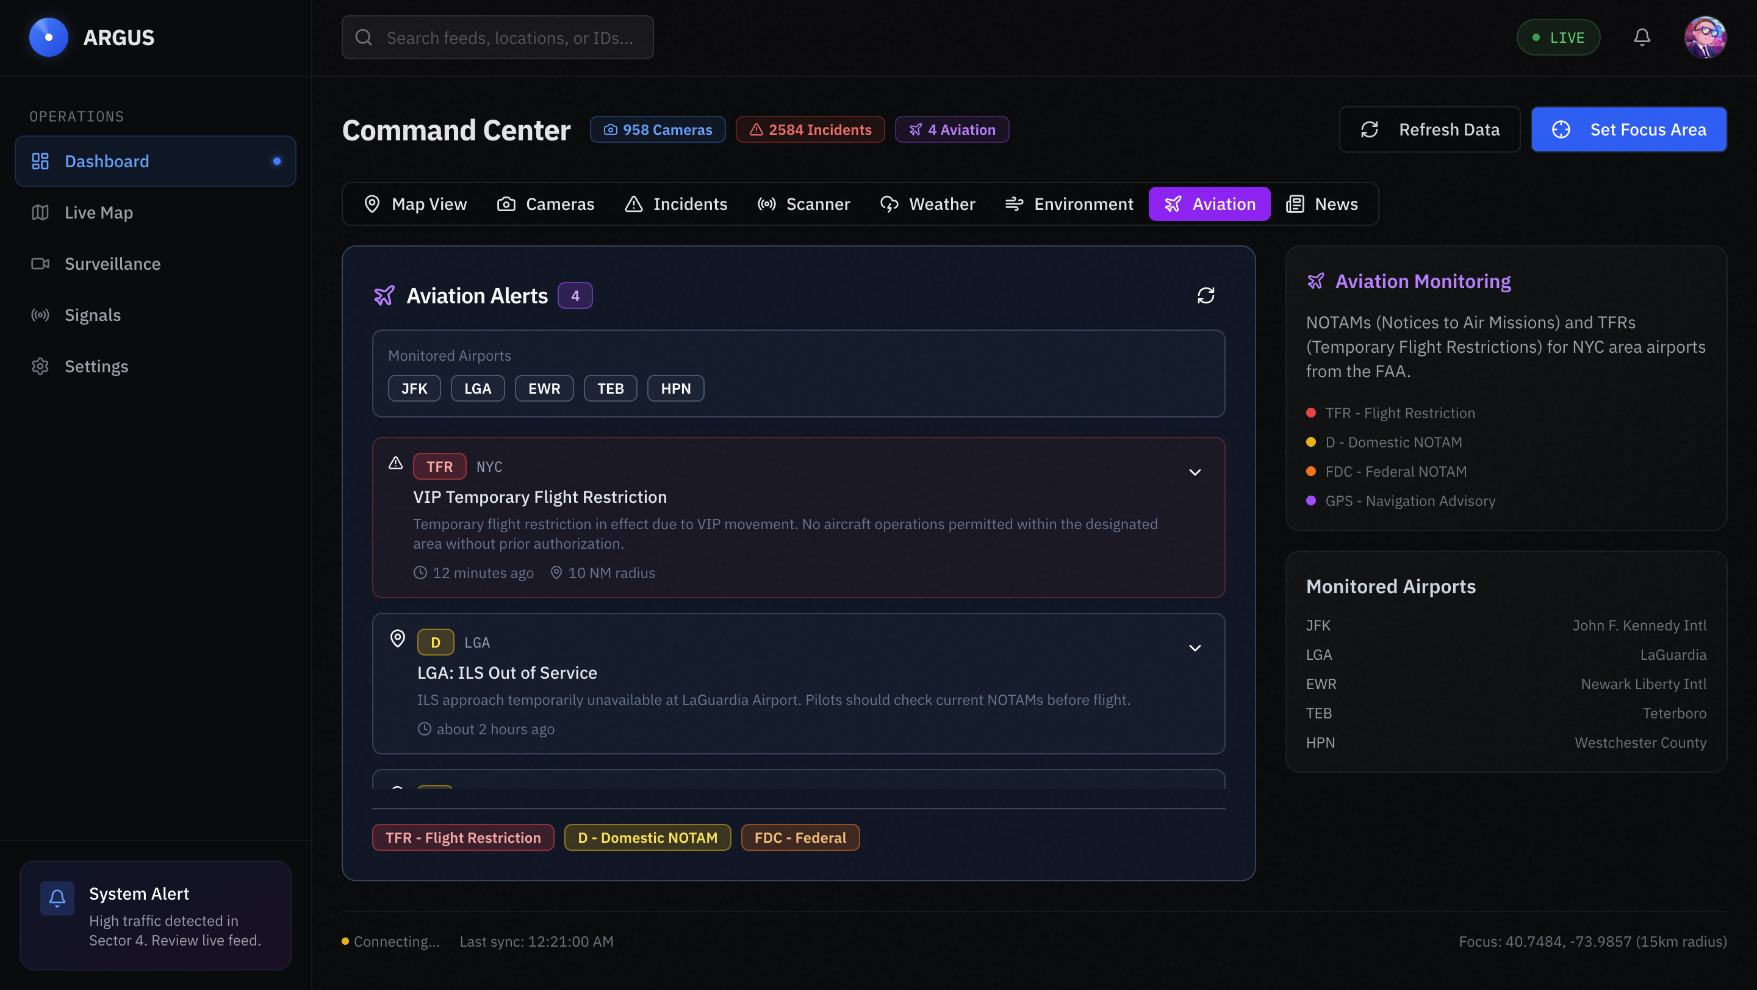This screenshot has height=990, width=1757.
Task: Click the Set Focus Area button
Action: [1628, 129]
